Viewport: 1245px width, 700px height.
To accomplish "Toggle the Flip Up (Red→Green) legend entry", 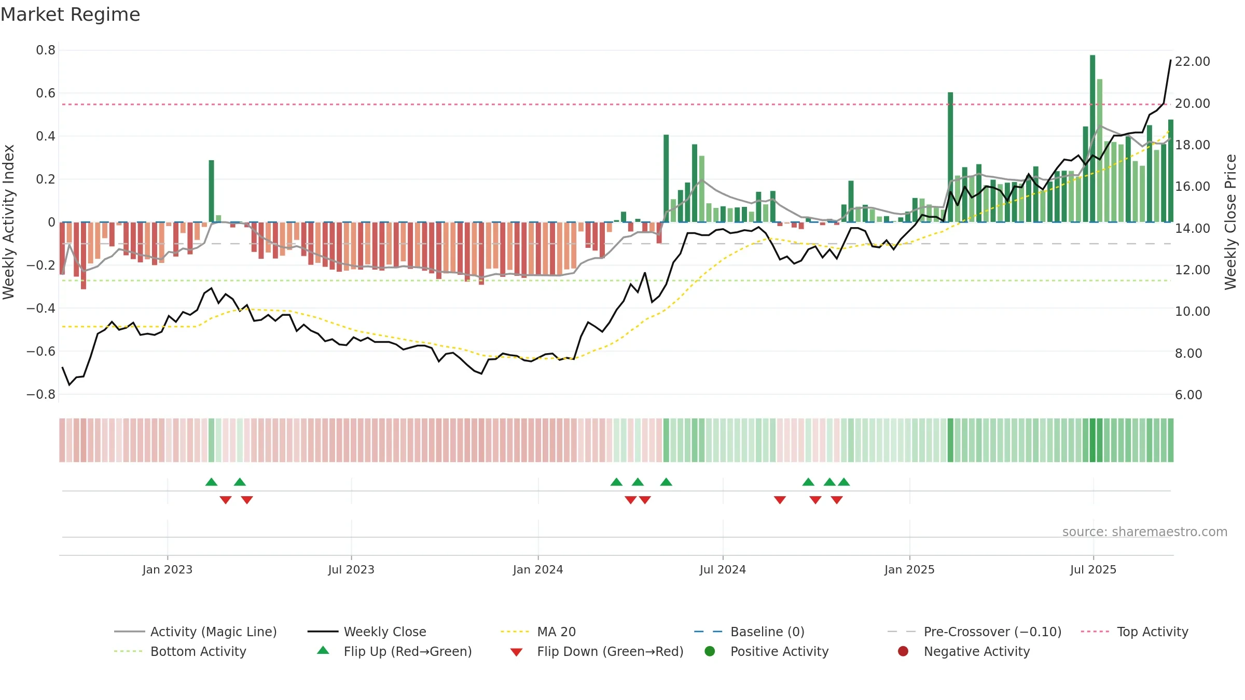I will click(394, 651).
